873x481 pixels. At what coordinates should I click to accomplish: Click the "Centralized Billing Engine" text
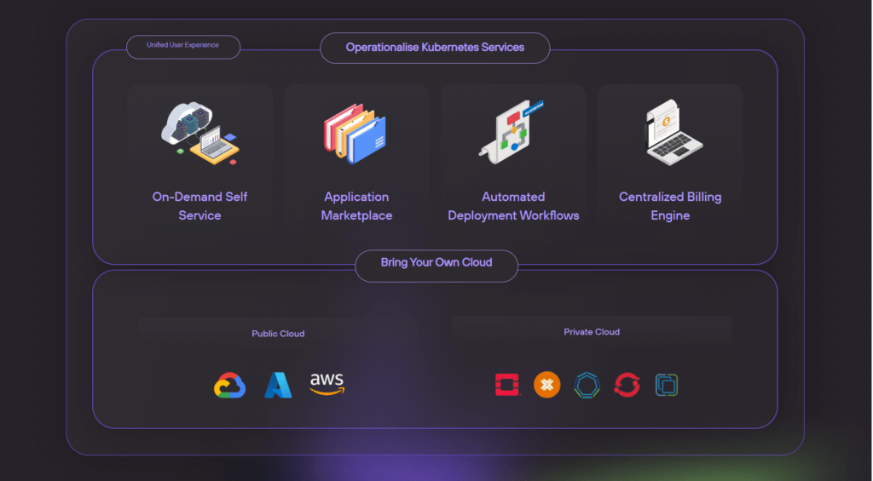click(670, 206)
